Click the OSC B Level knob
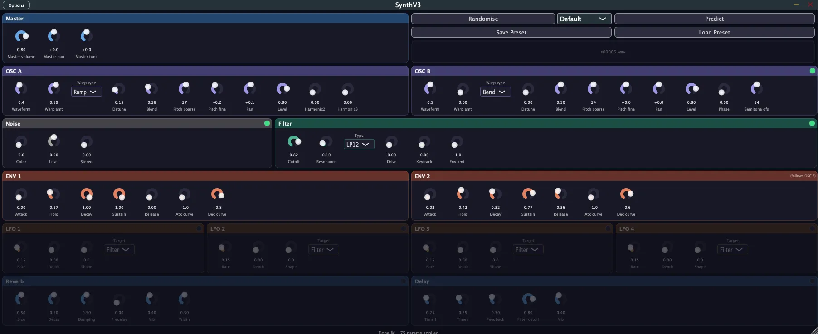The image size is (818, 334). [x=691, y=89]
